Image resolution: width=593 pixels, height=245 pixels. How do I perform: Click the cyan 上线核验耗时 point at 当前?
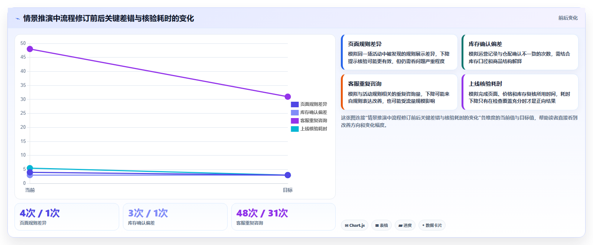(30, 168)
